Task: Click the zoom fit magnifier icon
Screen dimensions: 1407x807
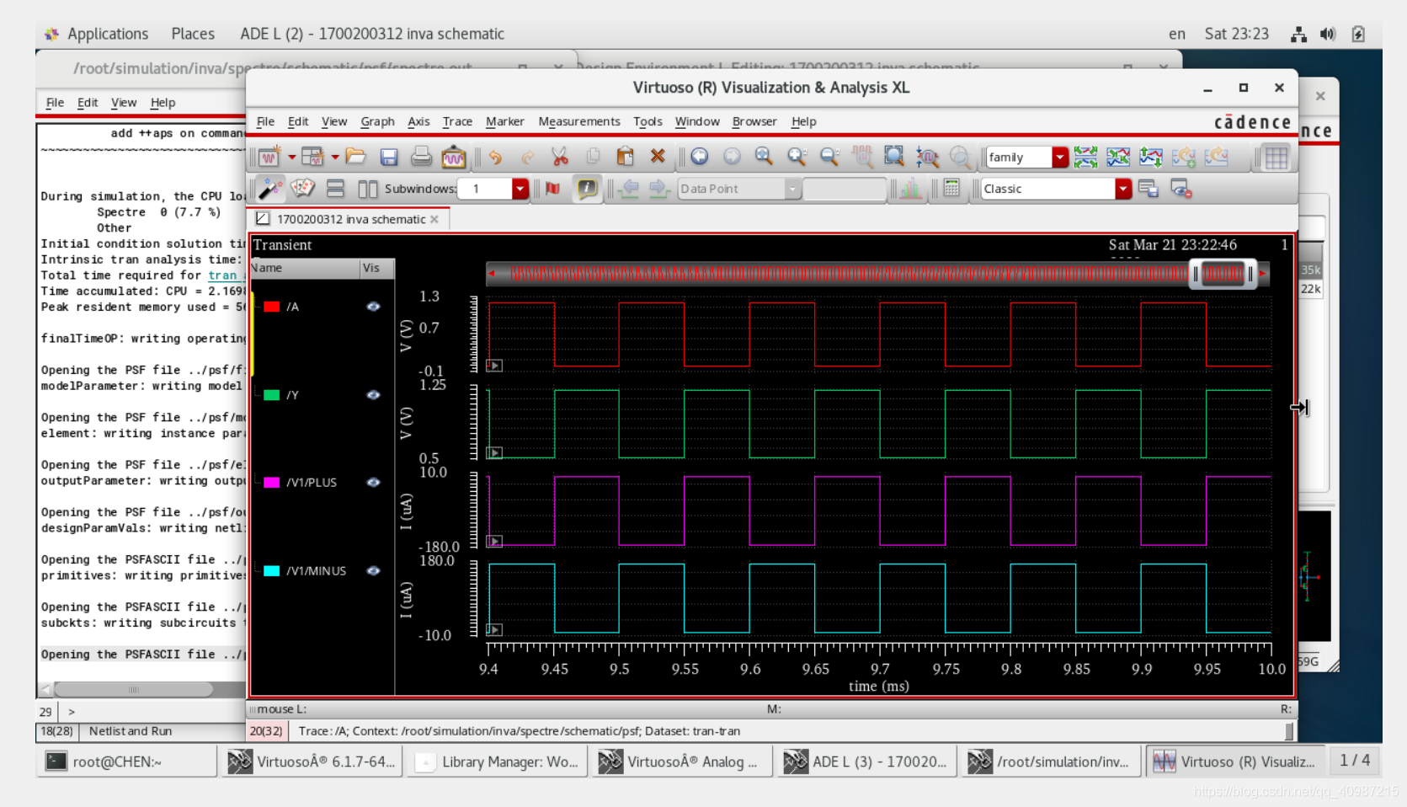Action: click(x=764, y=157)
